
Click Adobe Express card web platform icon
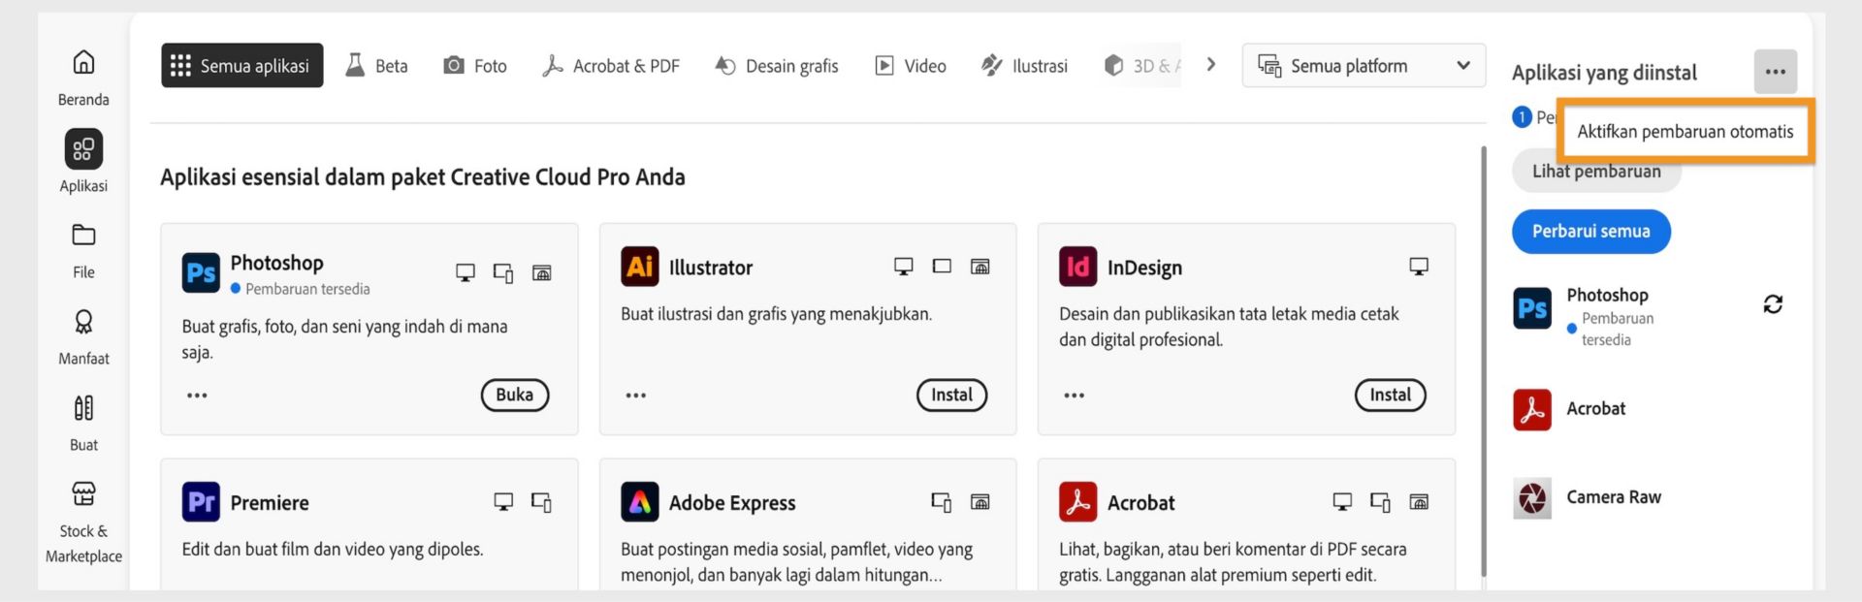[x=980, y=501]
